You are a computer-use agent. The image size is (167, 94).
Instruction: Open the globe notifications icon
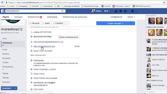click(x=125, y=11)
